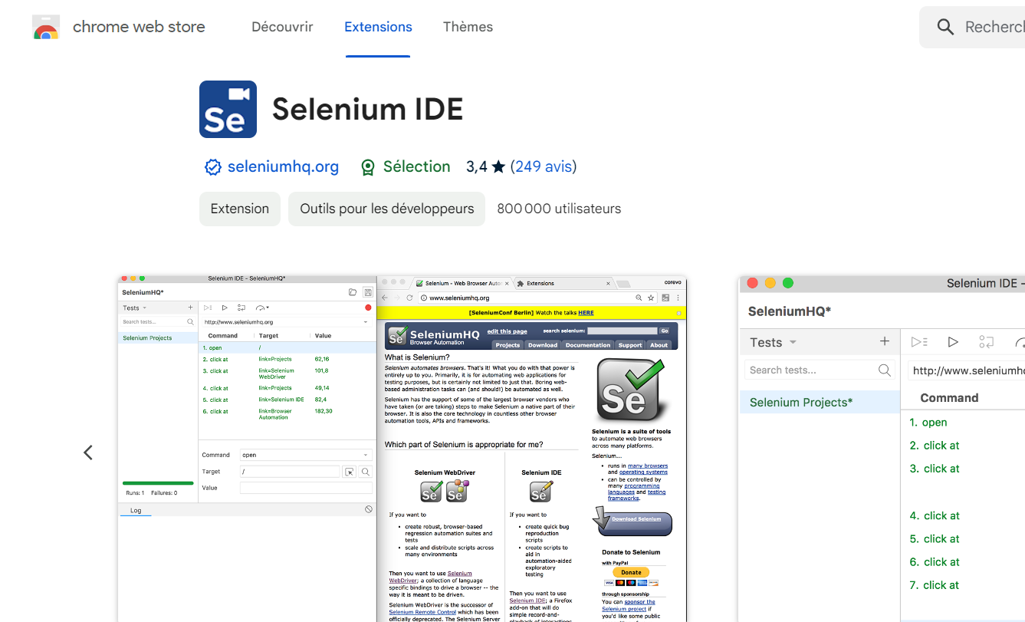1025x622 pixels.
Task: Click the plus icon beside Tests
Action: pos(885,342)
